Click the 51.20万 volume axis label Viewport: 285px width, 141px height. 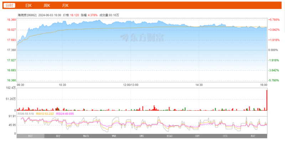[11, 99]
